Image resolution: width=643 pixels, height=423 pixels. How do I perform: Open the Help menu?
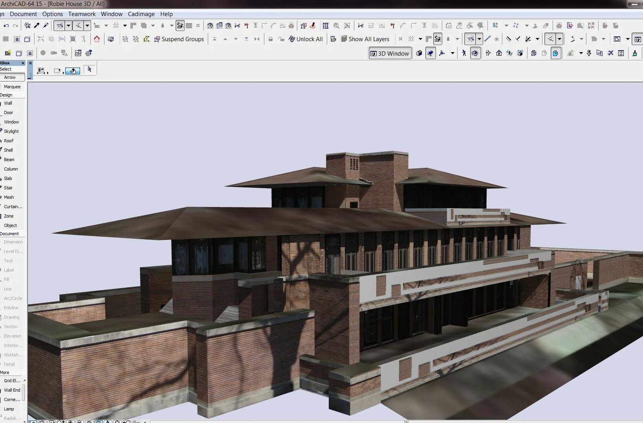[166, 14]
